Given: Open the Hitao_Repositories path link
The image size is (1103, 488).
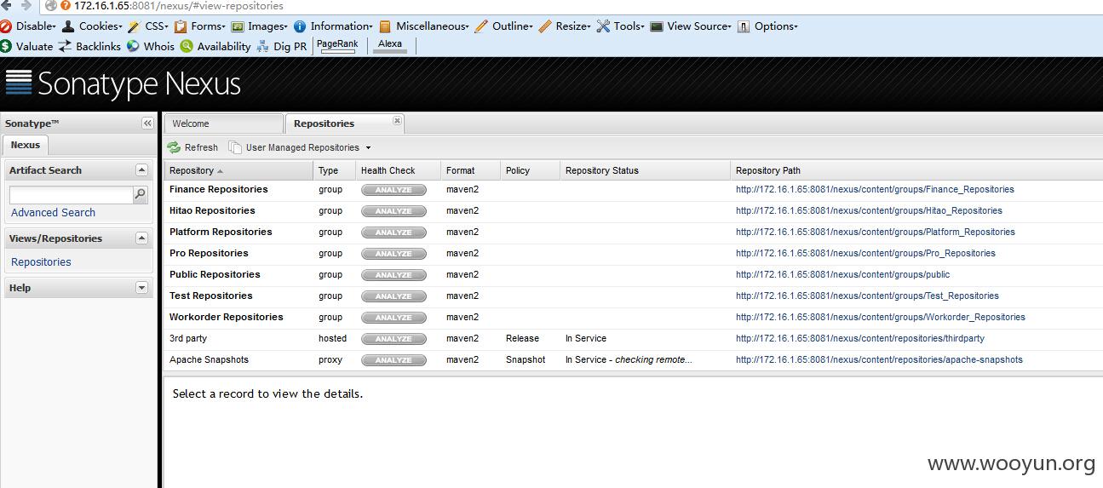Looking at the screenshot, I should coord(869,210).
